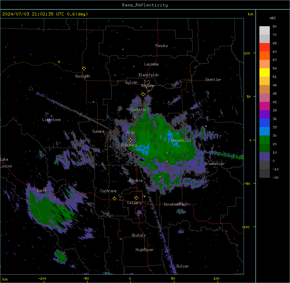Click the Lacombe city label
The height and width of the screenshot is (283, 290).
coord(151,64)
